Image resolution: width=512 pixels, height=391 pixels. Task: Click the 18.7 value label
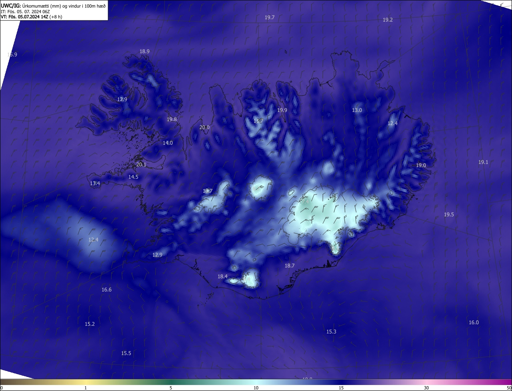pyautogui.click(x=290, y=266)
